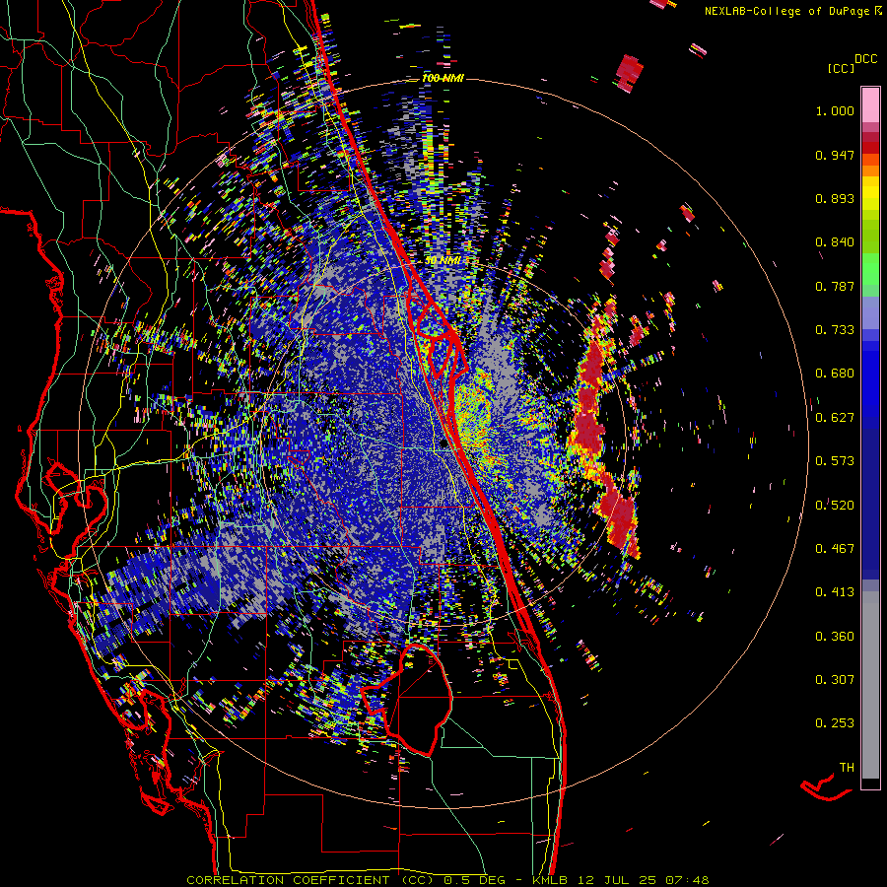Pick the 0.627 legend value

coord(835,418)
